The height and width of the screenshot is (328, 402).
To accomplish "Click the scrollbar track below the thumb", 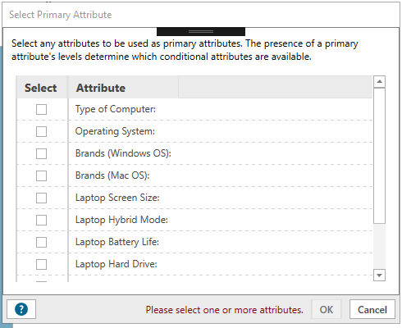I will point(379,246).
